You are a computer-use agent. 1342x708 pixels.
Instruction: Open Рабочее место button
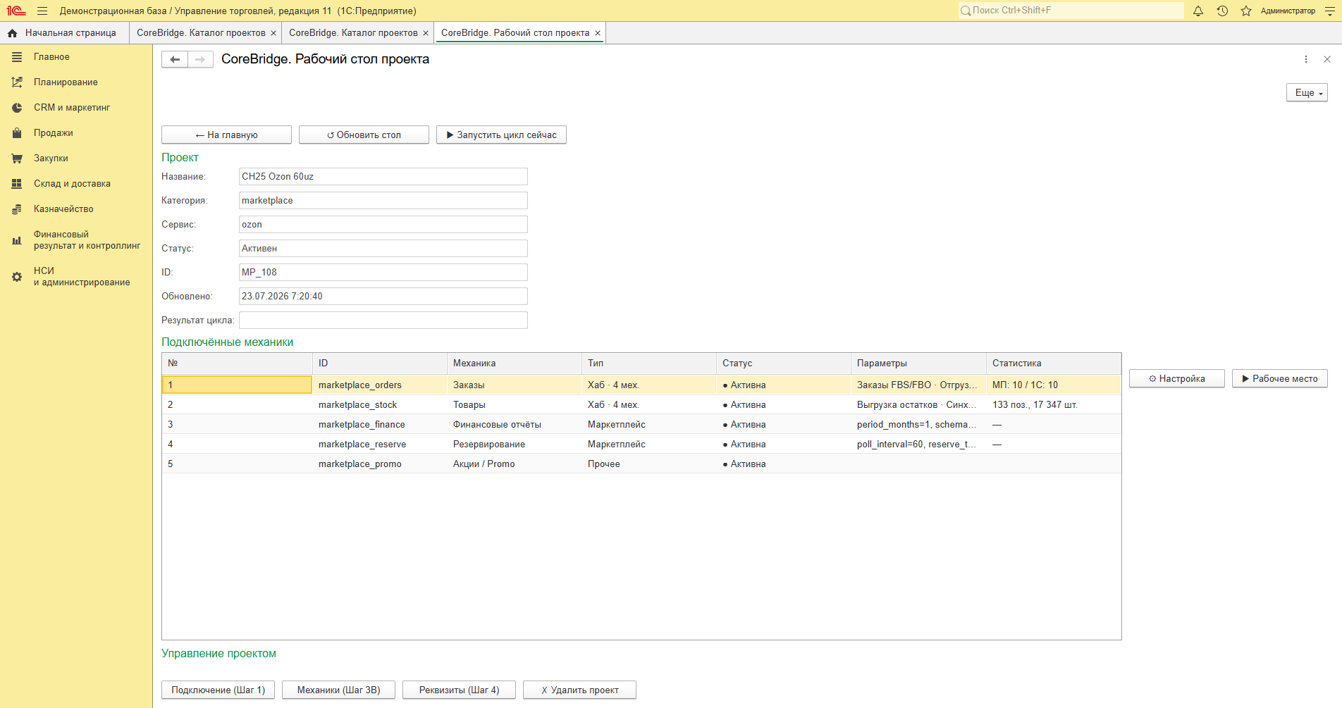[1279, 378]
